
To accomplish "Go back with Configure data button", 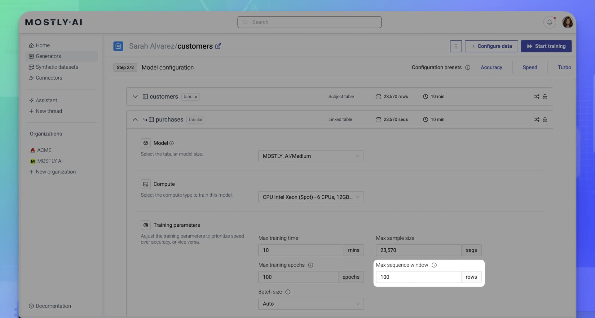I will pyautogui.click(x=491, y=46).
